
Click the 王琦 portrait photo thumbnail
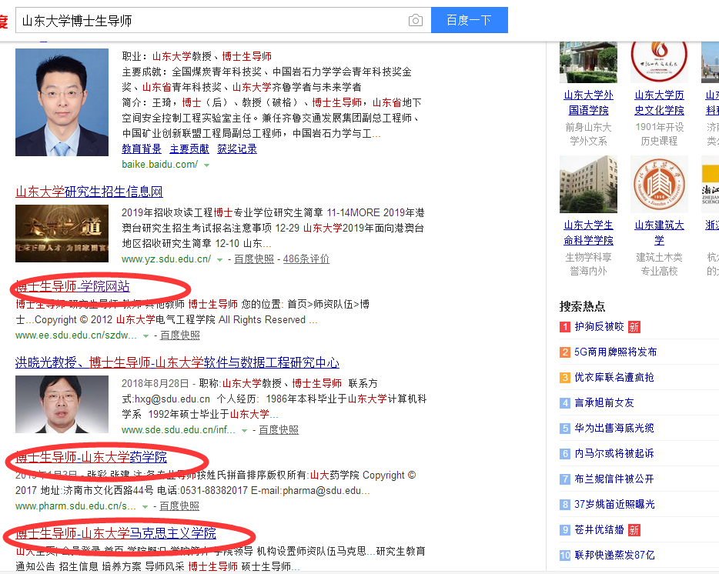coord(62,102)
